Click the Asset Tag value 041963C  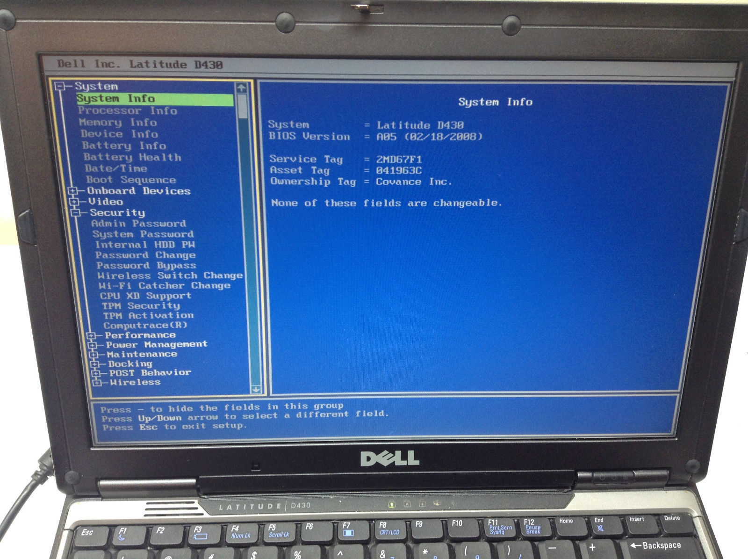point(398,171)
